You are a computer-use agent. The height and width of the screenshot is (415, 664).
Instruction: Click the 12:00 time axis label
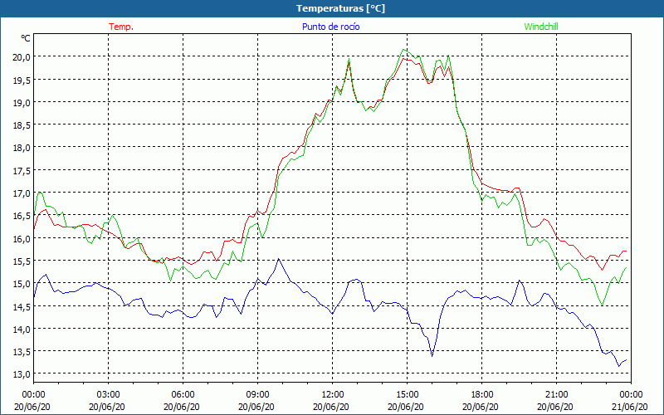tap(333, 395)
